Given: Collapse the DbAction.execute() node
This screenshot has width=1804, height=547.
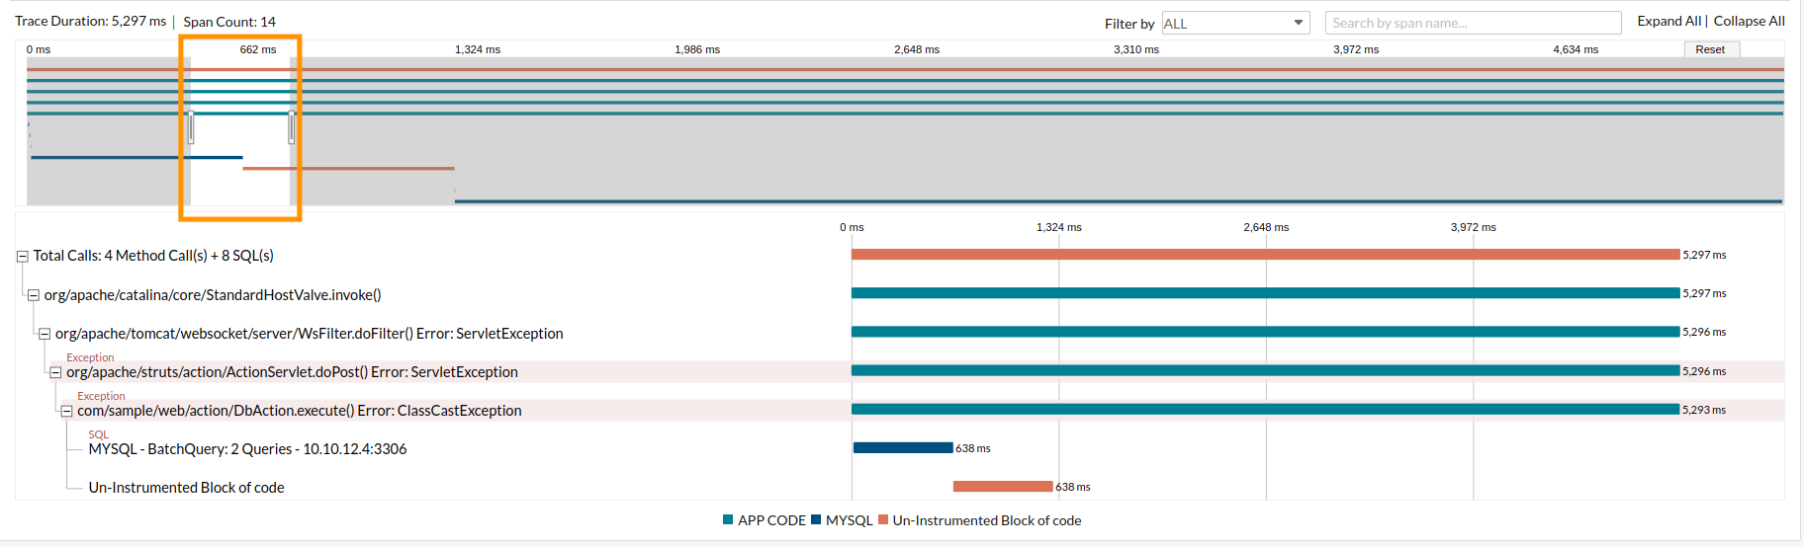Looking at the screenshot, I should [66, 411].
